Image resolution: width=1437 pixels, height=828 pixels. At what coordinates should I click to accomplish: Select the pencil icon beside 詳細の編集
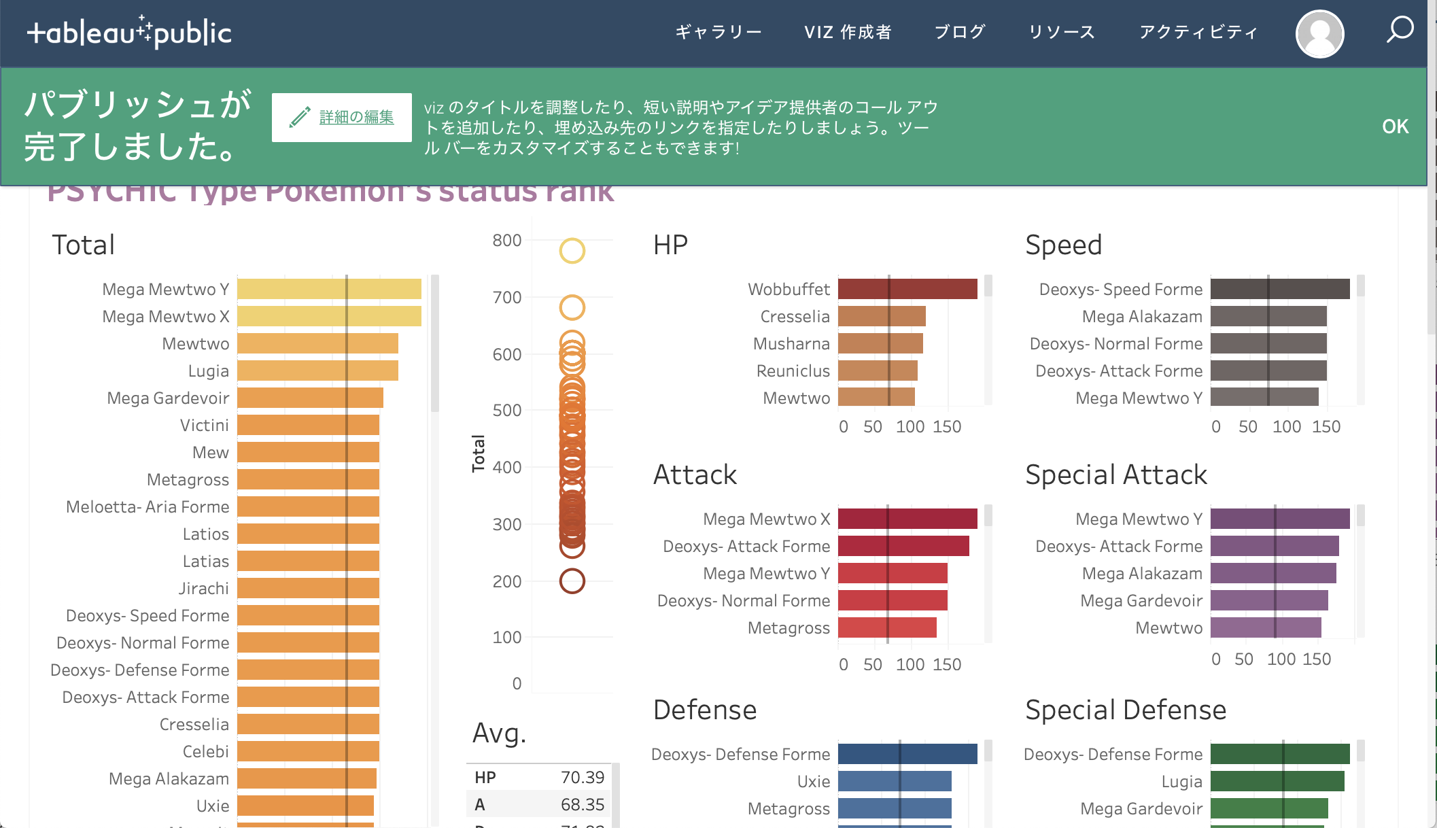pyautogui.click(x=300, y=116)
